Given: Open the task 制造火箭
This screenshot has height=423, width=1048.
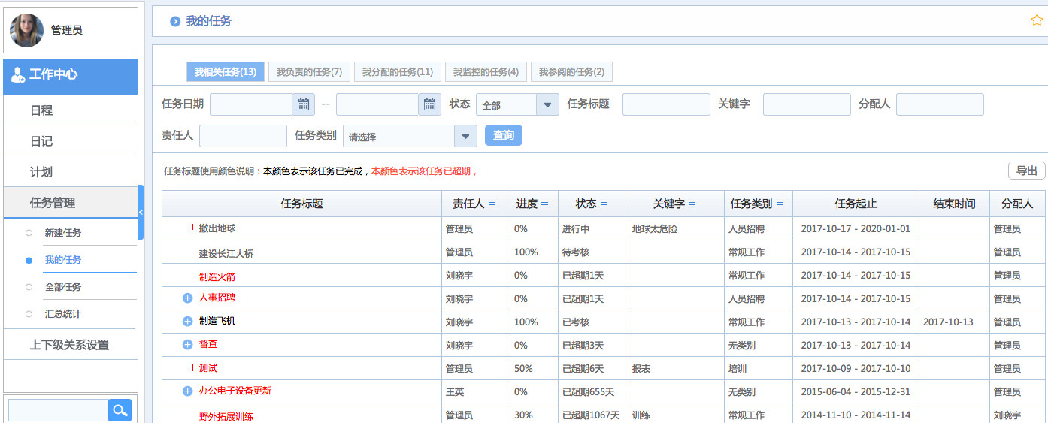Looking at the screenshot, I should [217, 276].
